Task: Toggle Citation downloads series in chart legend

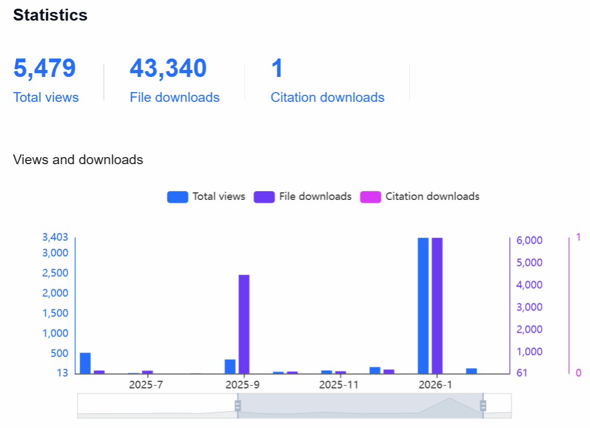Action: [x=419, y=197]
